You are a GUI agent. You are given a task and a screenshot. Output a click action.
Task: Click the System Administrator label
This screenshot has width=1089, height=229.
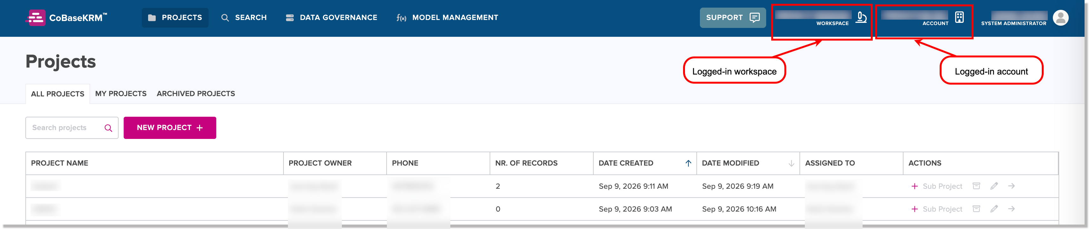(x=1014, y=24)
